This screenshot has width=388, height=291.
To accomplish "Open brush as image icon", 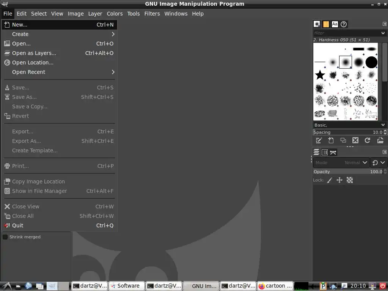I will click(x=380, y=141).
